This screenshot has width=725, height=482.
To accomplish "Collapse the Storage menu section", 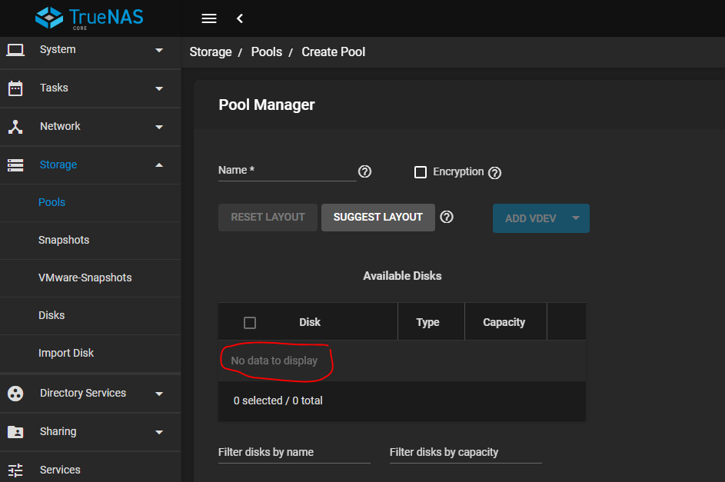I will (x=159, y=165).
